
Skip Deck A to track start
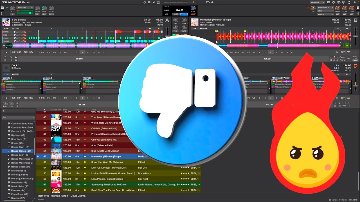click(4, 45)
